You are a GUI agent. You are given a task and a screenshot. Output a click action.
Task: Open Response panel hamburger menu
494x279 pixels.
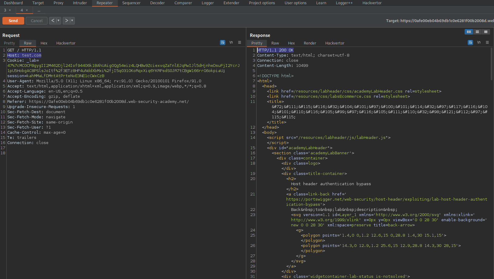(487, 43)
